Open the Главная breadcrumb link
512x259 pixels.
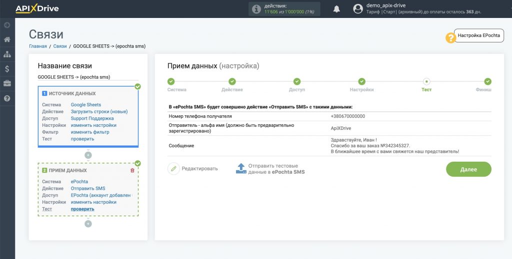(x=38, y=46)
